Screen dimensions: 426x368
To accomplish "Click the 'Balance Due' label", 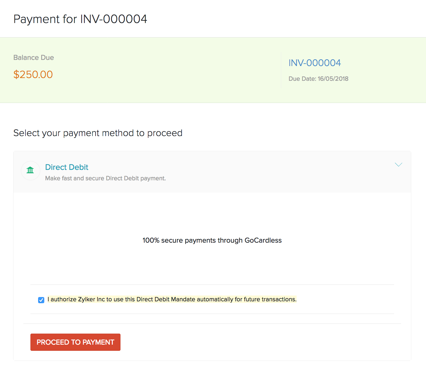I will [34, 58].
